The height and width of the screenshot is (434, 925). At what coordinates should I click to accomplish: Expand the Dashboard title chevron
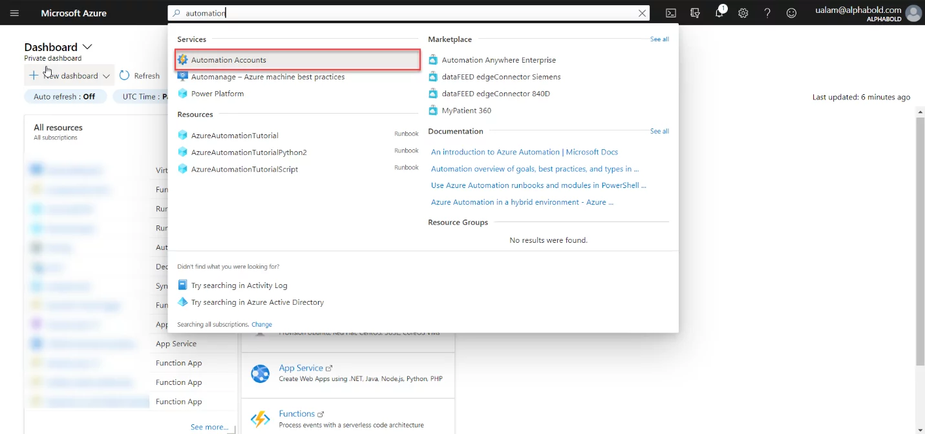pos(87,47)
